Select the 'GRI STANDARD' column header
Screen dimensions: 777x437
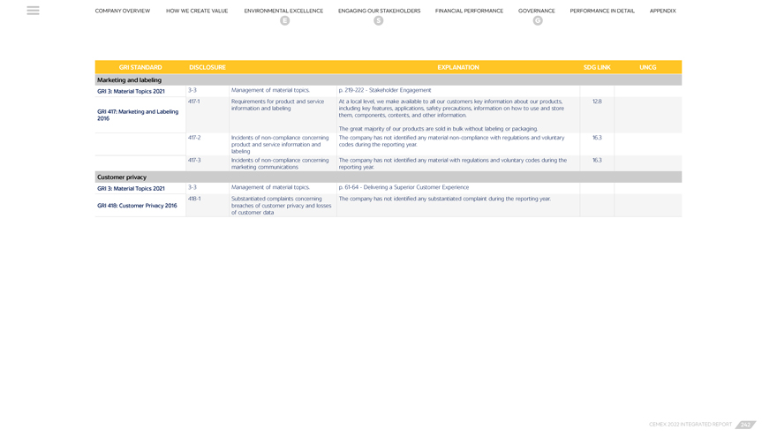(x=140, y=67)
